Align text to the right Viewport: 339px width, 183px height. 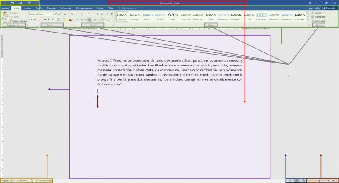click(86, 19)
